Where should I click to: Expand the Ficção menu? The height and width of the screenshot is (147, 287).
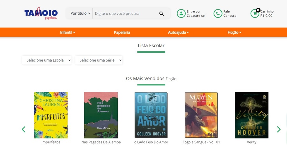(x=234, y=33)
